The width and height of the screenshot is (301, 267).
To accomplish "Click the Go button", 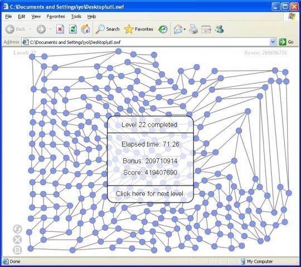I will (x=286, y=42).
